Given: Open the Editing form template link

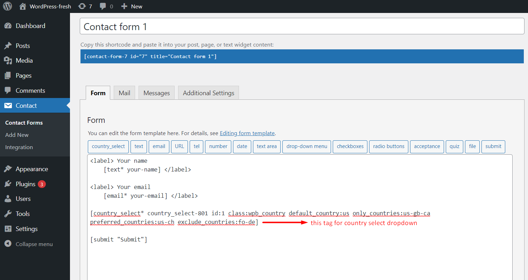Looking at the screenshot, I should pos(247,133).
